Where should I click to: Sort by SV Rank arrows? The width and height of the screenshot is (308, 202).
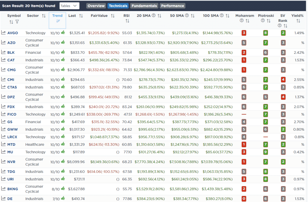(x=285, y=26)
